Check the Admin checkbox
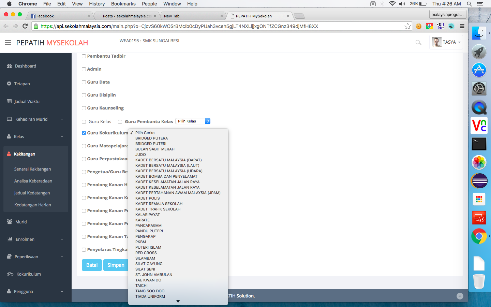The image size is (491, 307). (84, 69)
